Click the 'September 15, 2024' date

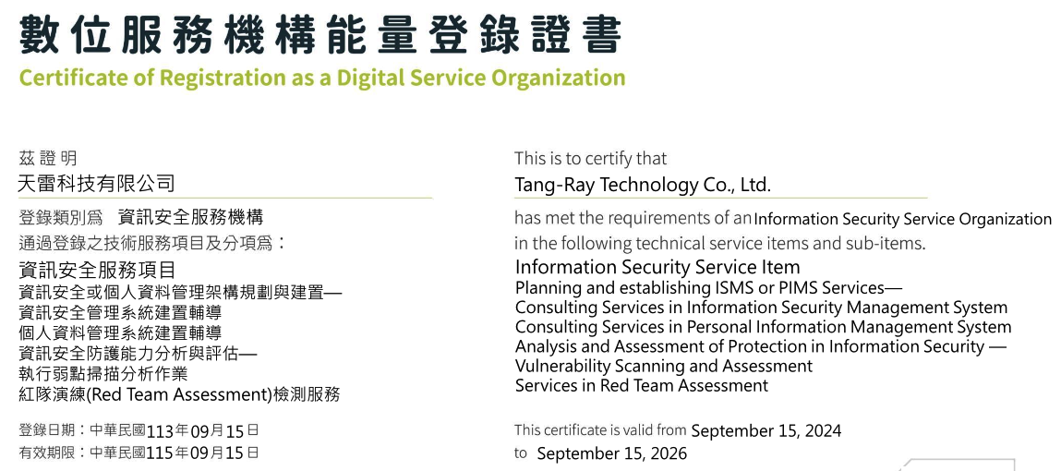coord(766,431)
